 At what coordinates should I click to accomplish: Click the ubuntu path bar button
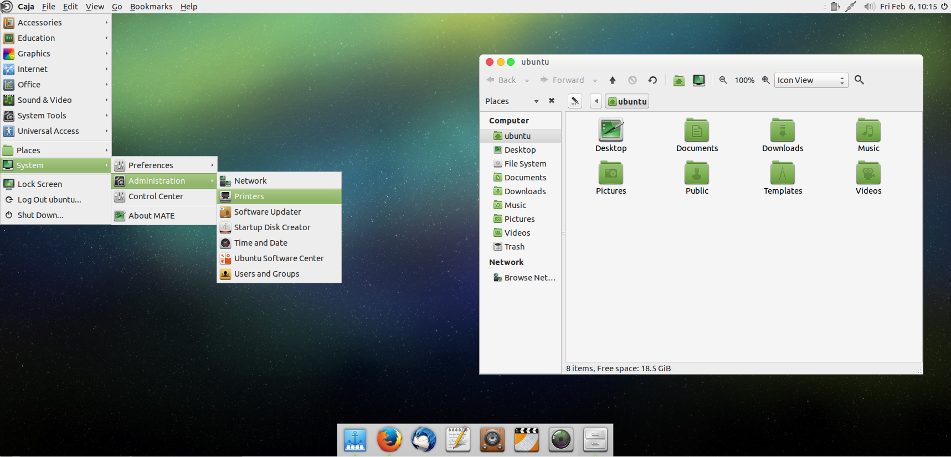(627, 101)
